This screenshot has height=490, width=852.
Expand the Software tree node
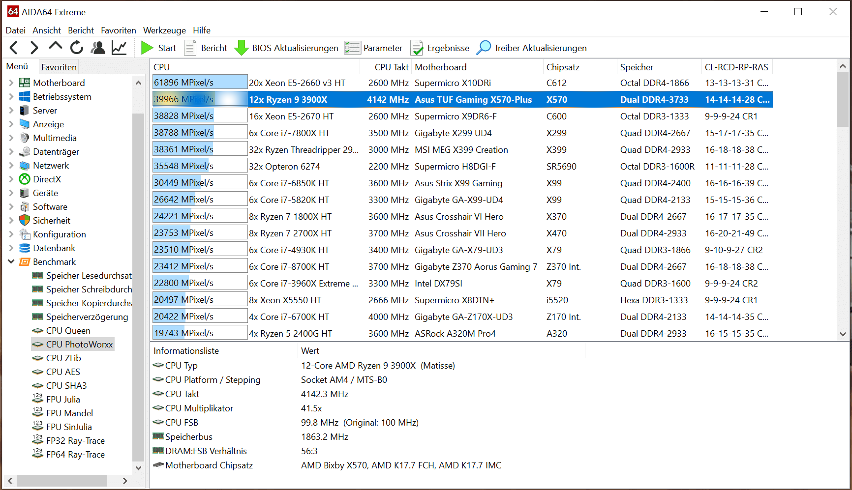point(11,206)
